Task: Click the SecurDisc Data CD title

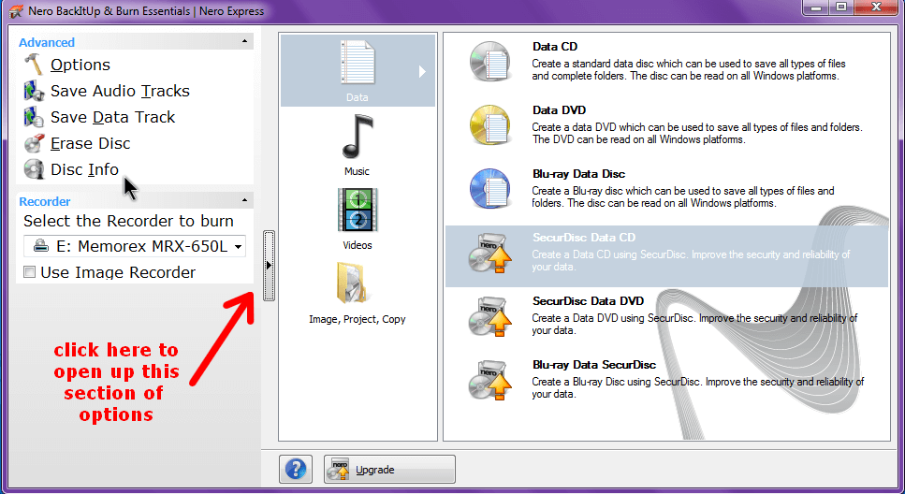Action: tap(583, 238)
